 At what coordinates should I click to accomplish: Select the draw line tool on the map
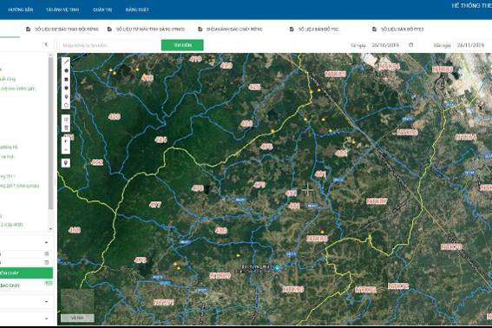click(66, 62)
